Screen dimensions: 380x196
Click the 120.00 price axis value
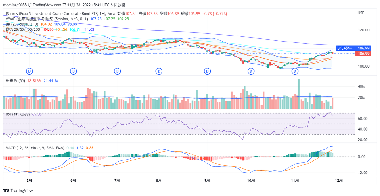(364, 30)
